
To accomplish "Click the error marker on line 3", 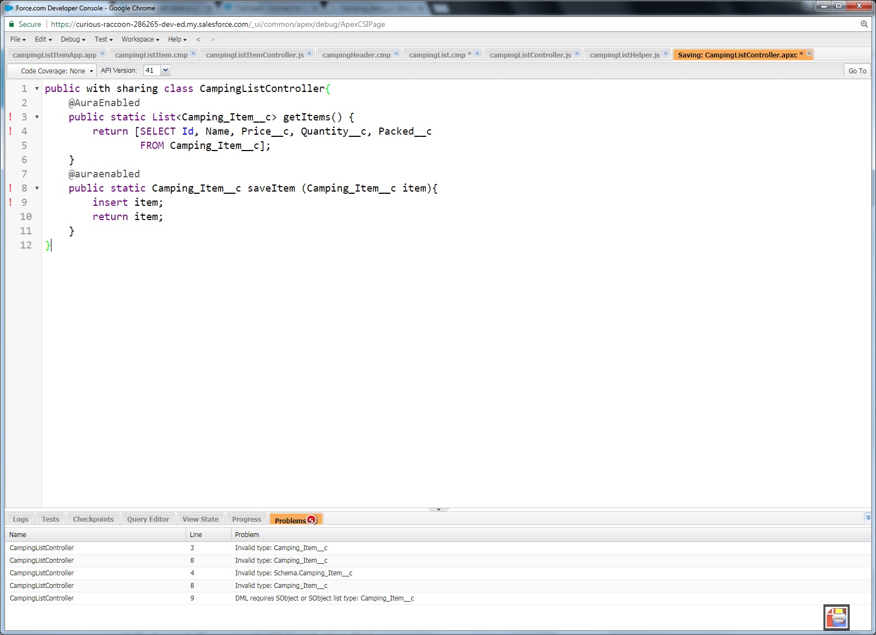I will 10,117.
